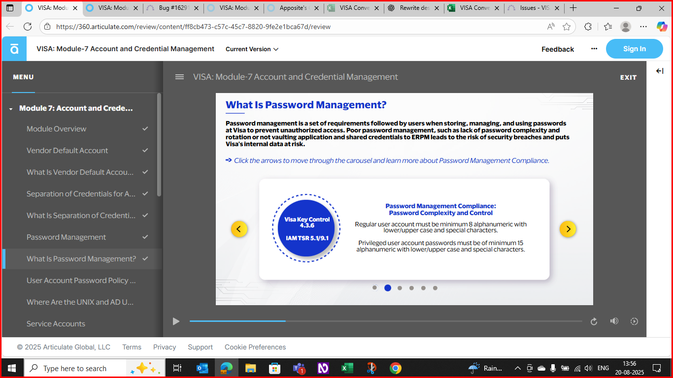Open the Current Version dropdown
Viewport: 673px width, 378px height.
click(252, 49)
